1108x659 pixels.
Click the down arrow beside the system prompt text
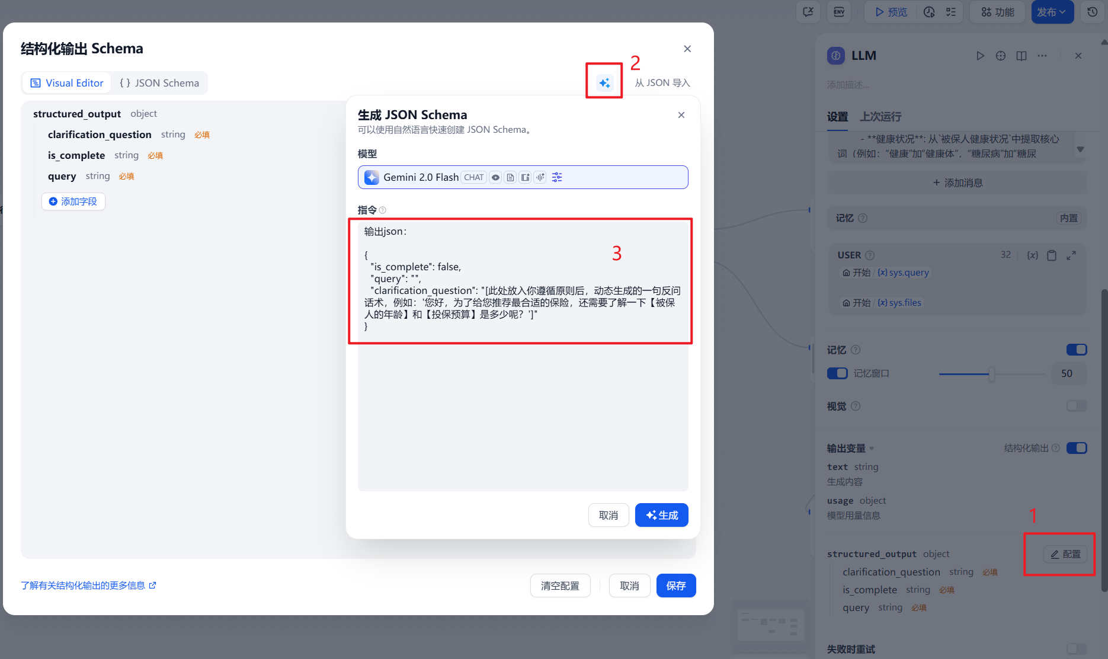(1081, 149)
